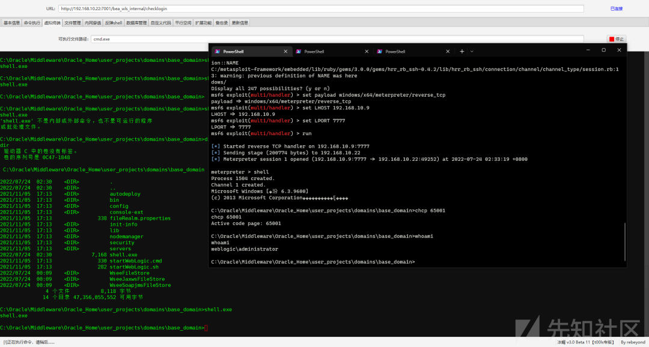The width and height of the screenshot is (649, 347).
Task: Switch to the 内网穿透 tab
Action: (93, 23)
